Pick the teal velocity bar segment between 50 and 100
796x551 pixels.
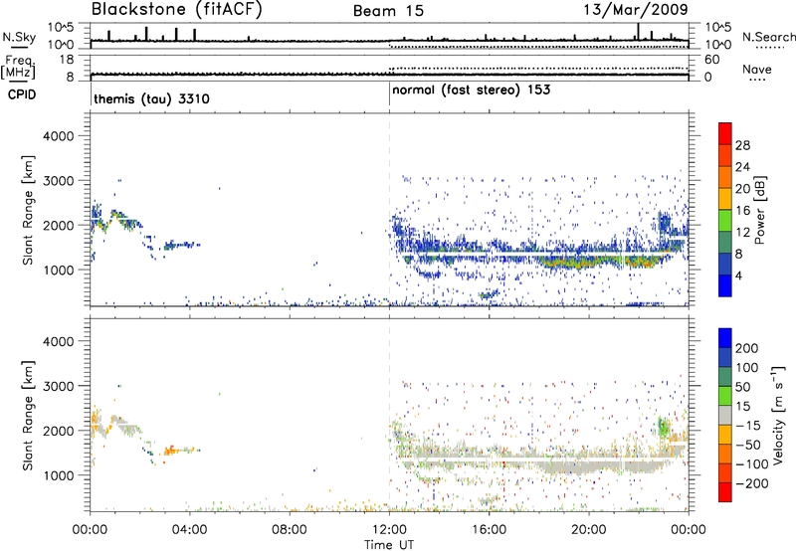[x=725, y=377]
